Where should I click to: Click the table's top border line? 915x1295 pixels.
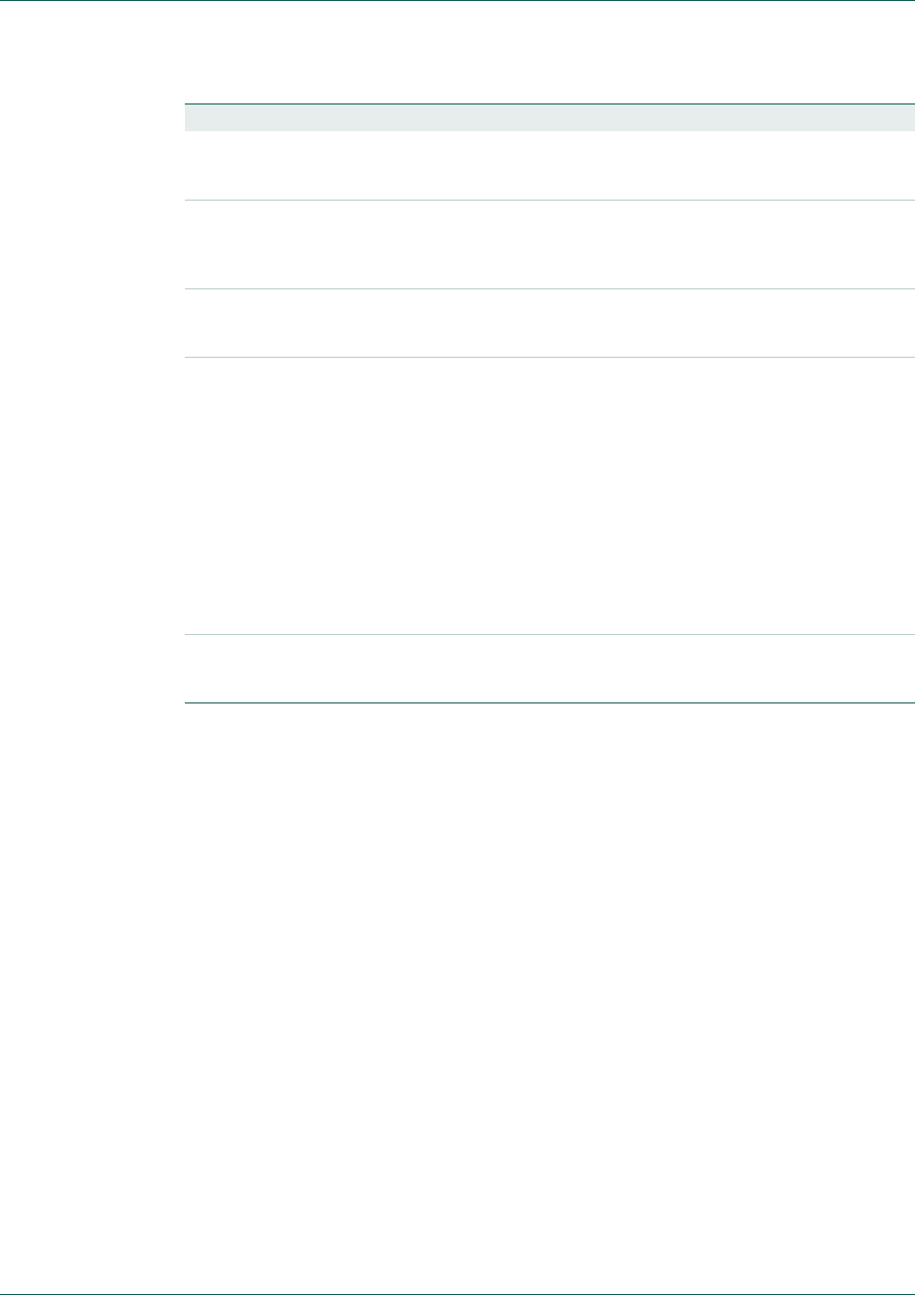(x=549, y=104)
